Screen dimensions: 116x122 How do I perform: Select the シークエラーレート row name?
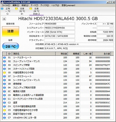point(22,76)
